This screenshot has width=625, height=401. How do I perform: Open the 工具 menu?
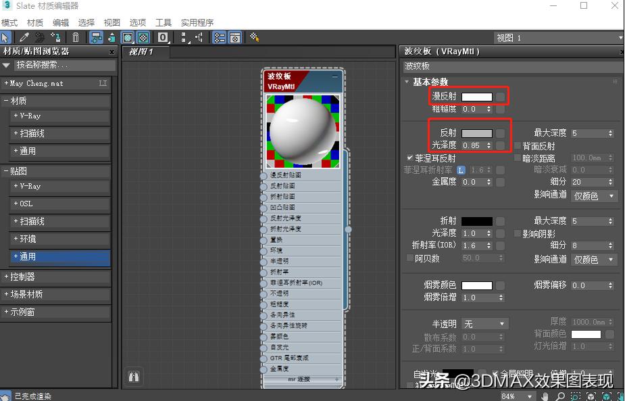pos(163,22)
